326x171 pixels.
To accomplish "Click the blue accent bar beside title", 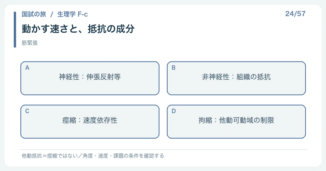I will (15, 30).
